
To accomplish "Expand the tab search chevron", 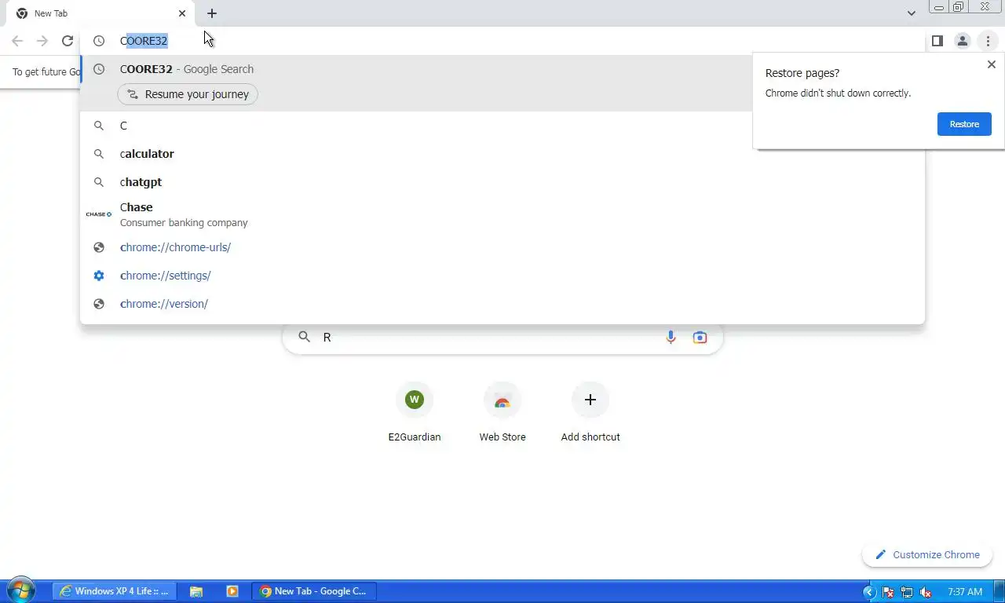I will coord(911,13).
